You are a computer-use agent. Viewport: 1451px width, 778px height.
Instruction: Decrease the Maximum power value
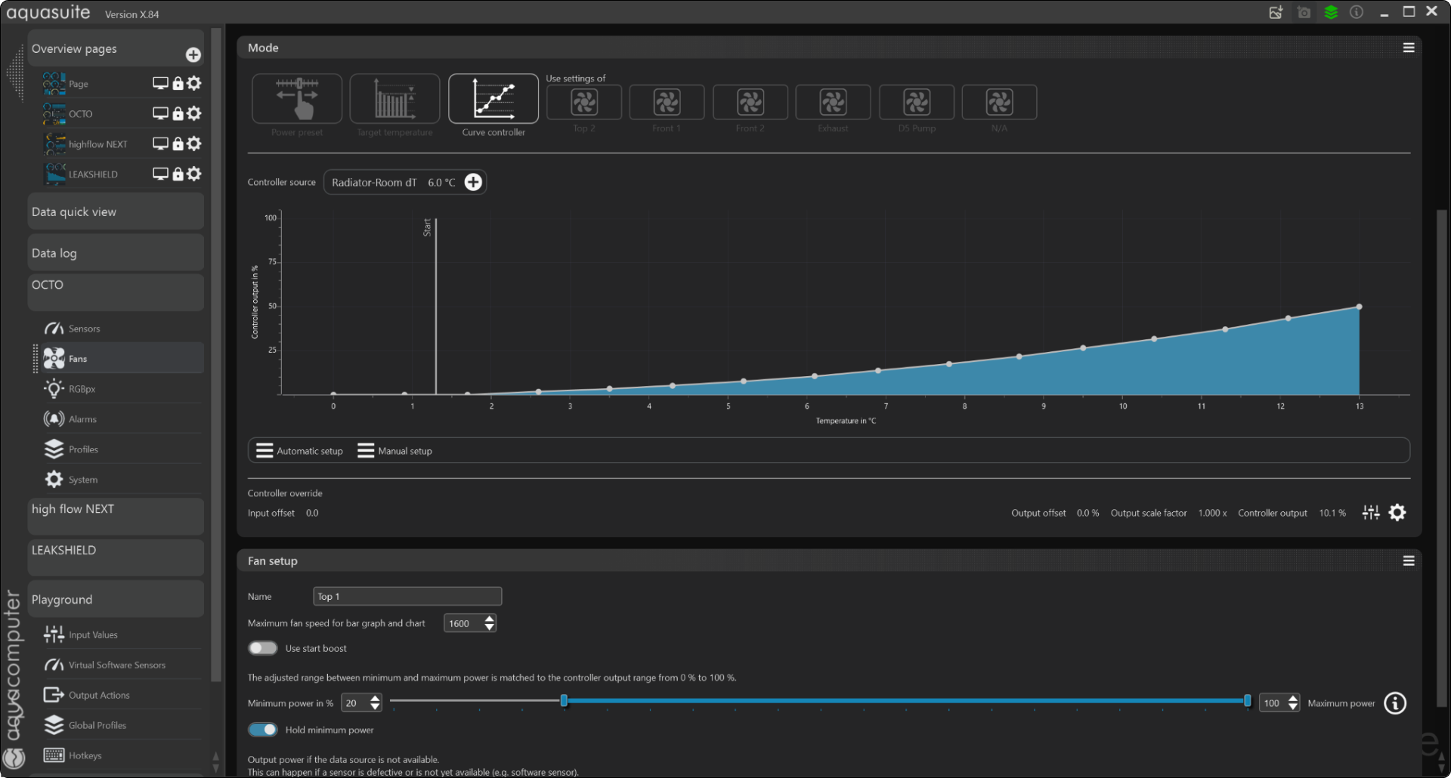pyautogui.click(x=1293, y=708)
